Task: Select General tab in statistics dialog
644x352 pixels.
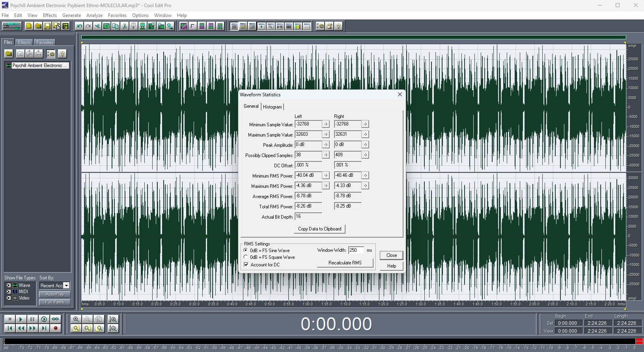Action: point(251,106)
